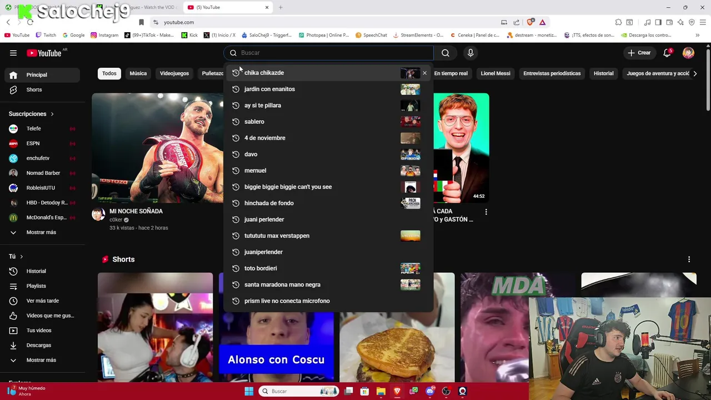The width and height of the screenshot is (711, 400).
Task: Choose 'tutututu max verstappen' suggestion
Action: point(328,236)
